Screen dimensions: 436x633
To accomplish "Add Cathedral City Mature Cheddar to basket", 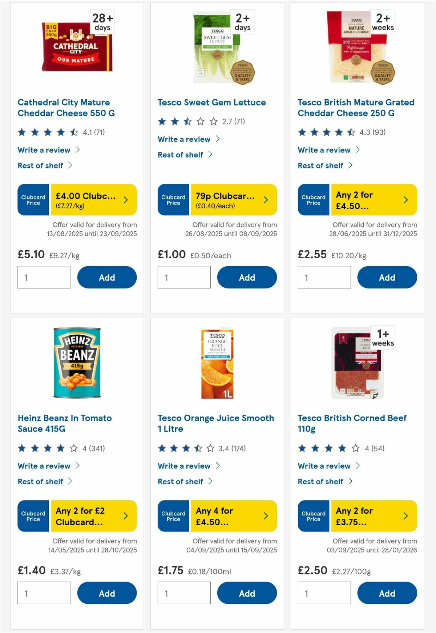I will pos(107,277).
